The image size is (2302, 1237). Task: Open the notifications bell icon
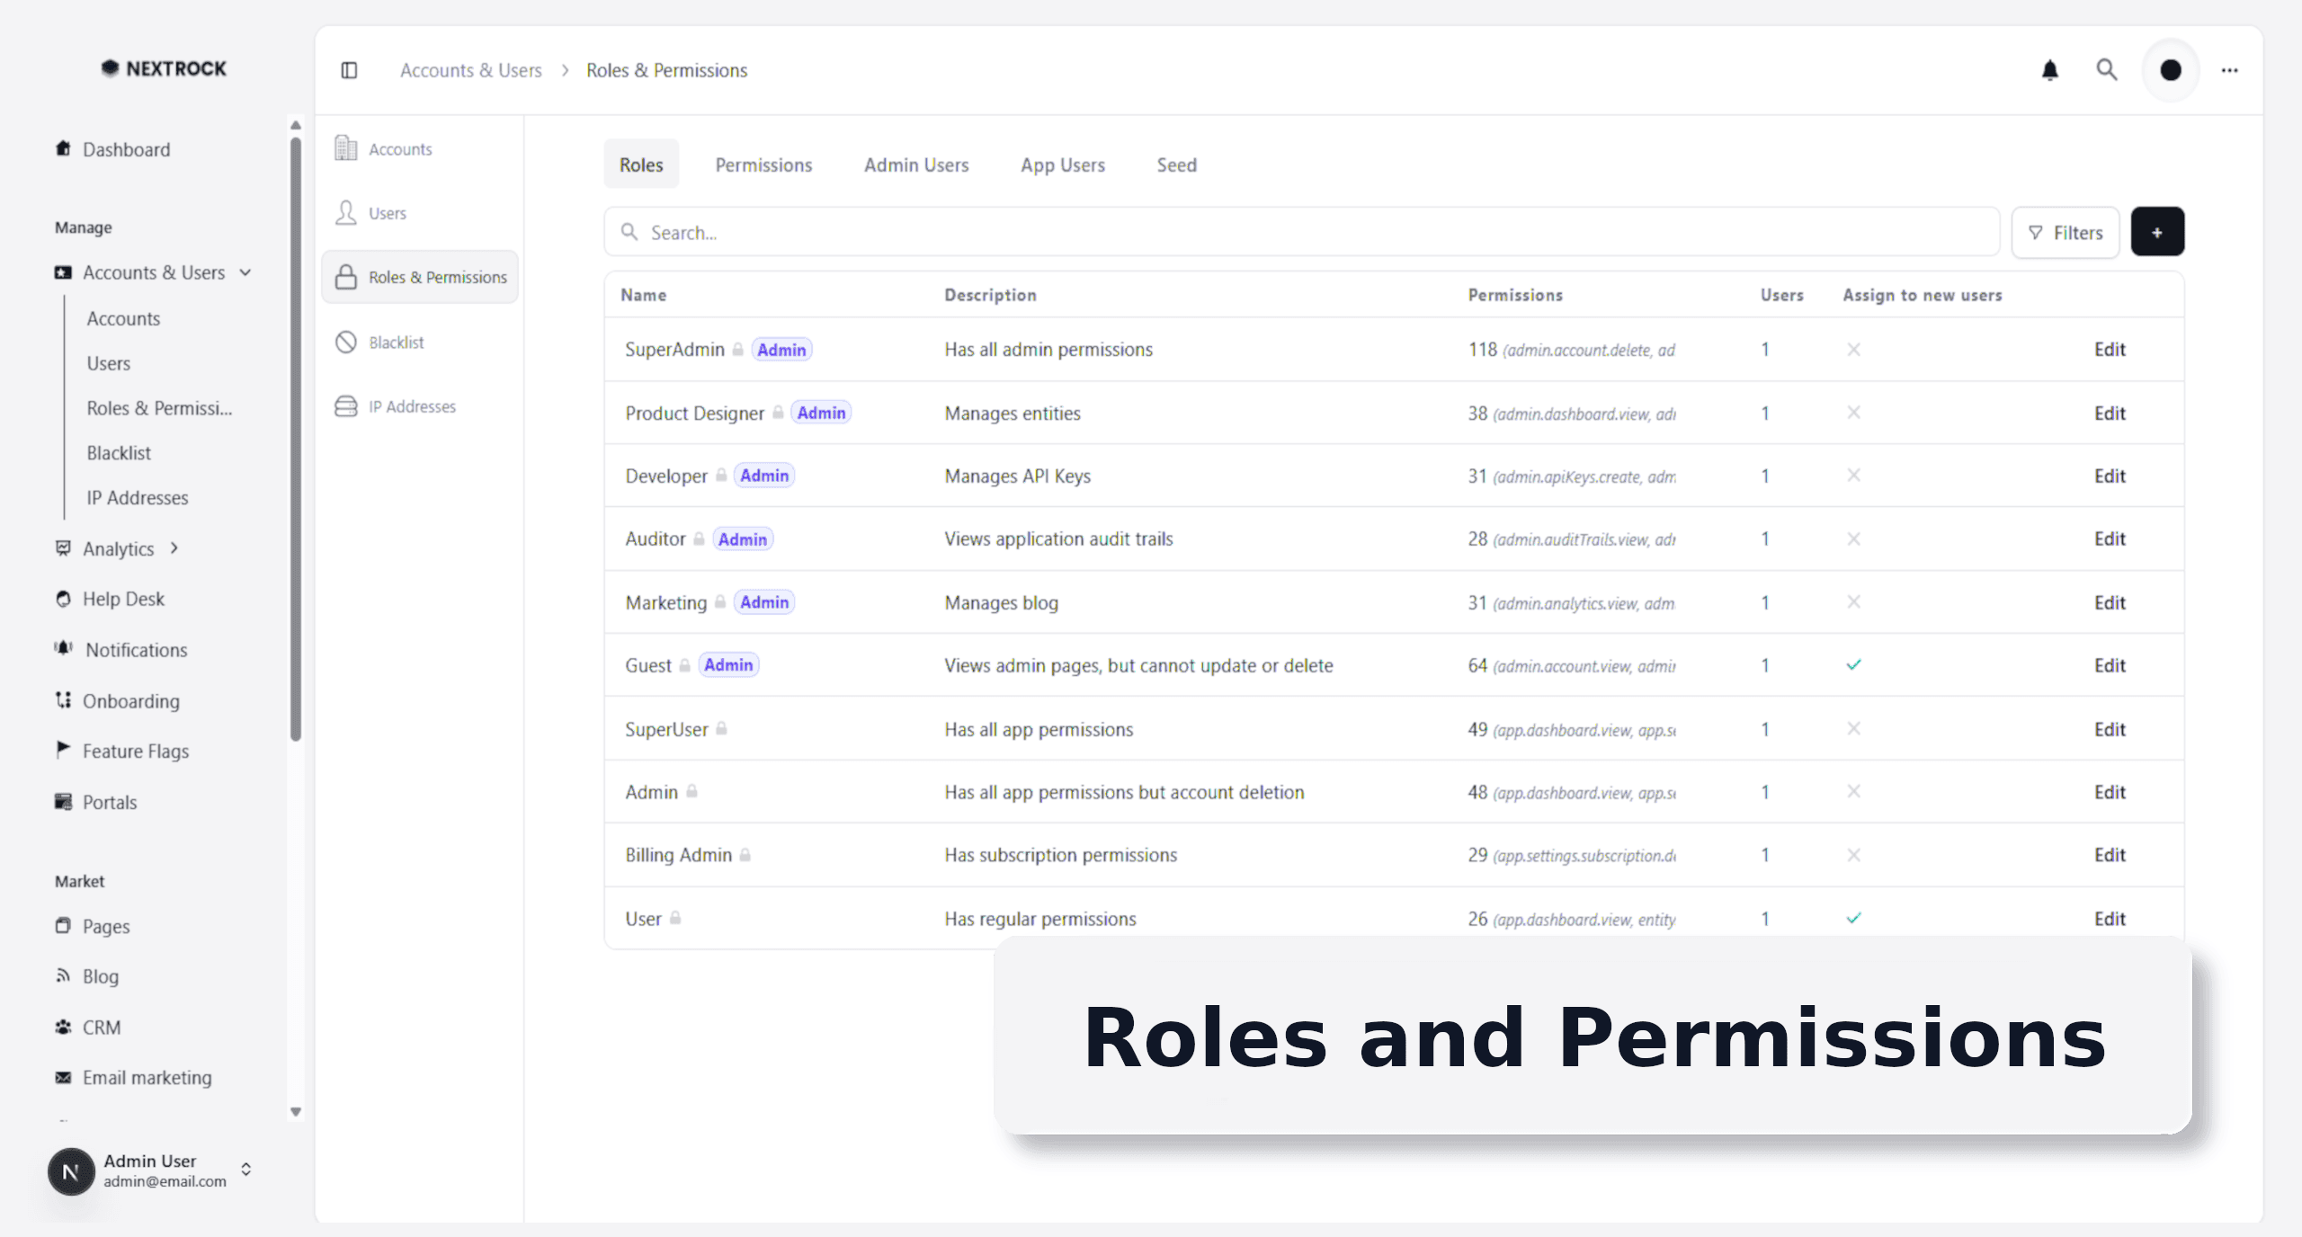point(2050,69)
